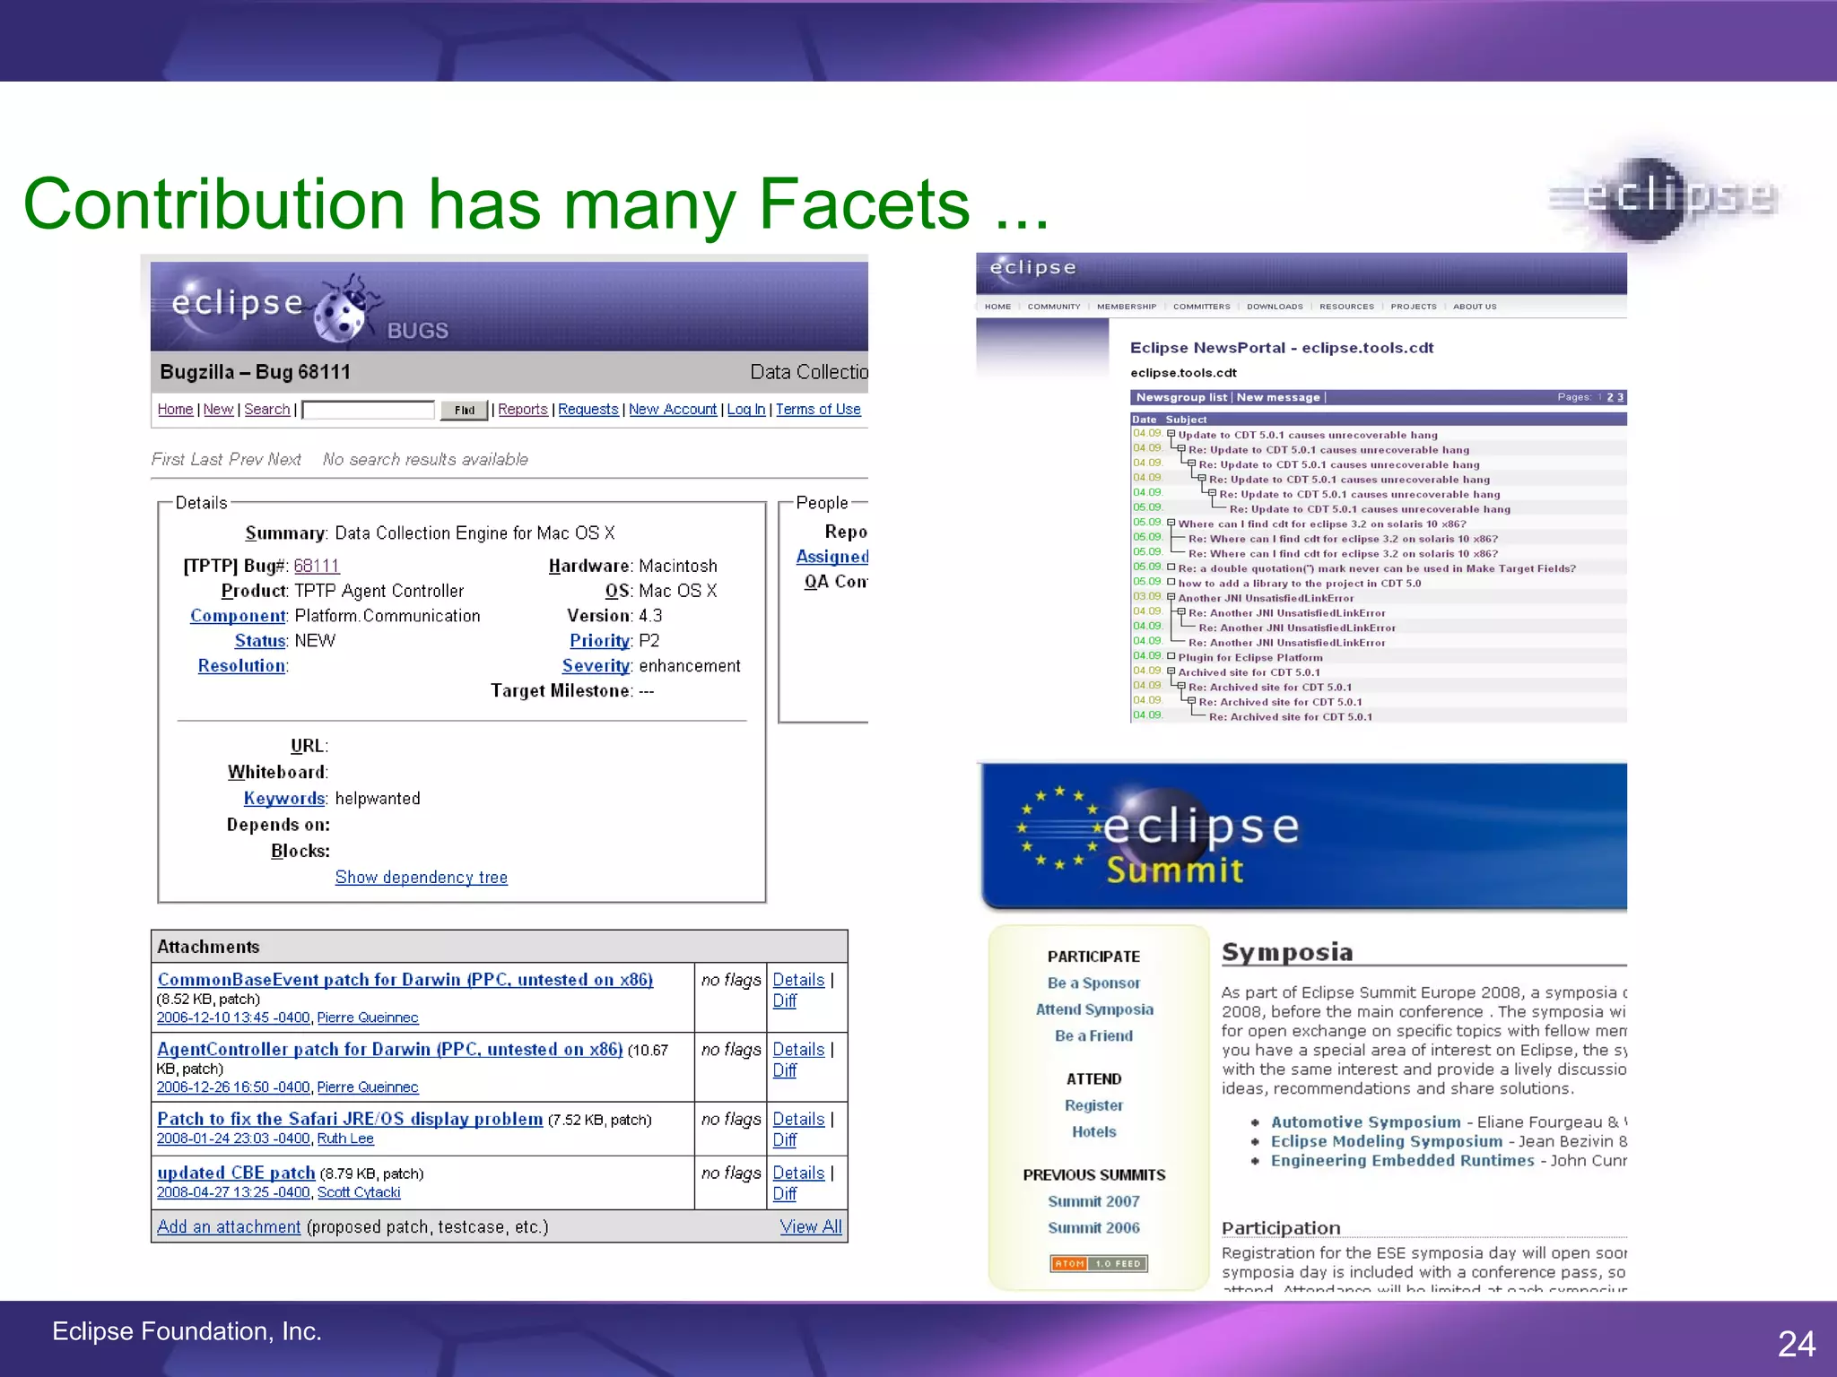Click Assigned link in People box
This screenshot has width=1837, height=1377.
click(832, 557)
